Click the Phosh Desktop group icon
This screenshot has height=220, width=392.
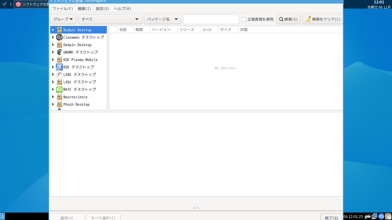59,104
